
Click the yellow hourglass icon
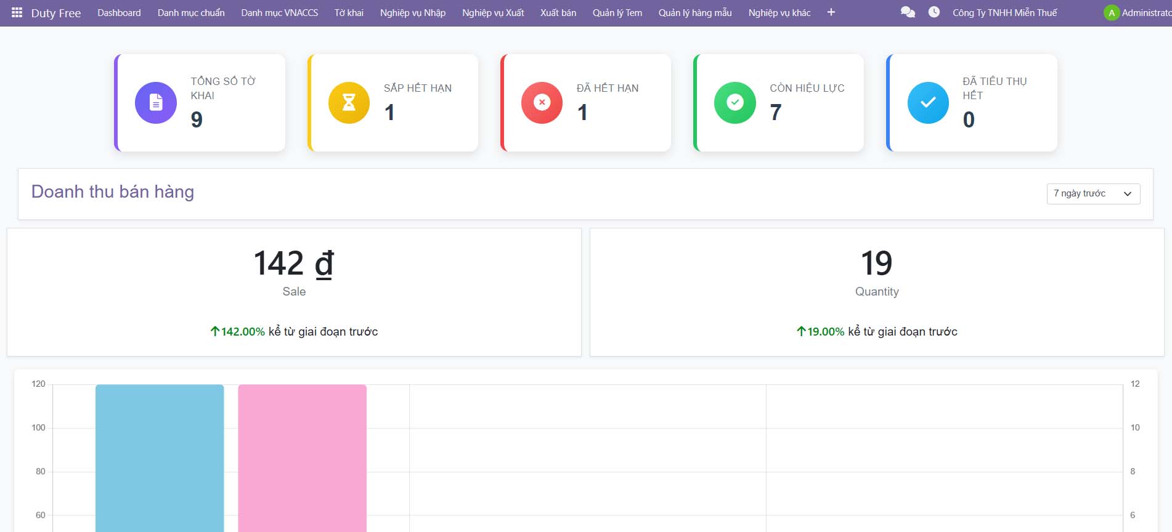pyautogui.click(x=349, y=103)
